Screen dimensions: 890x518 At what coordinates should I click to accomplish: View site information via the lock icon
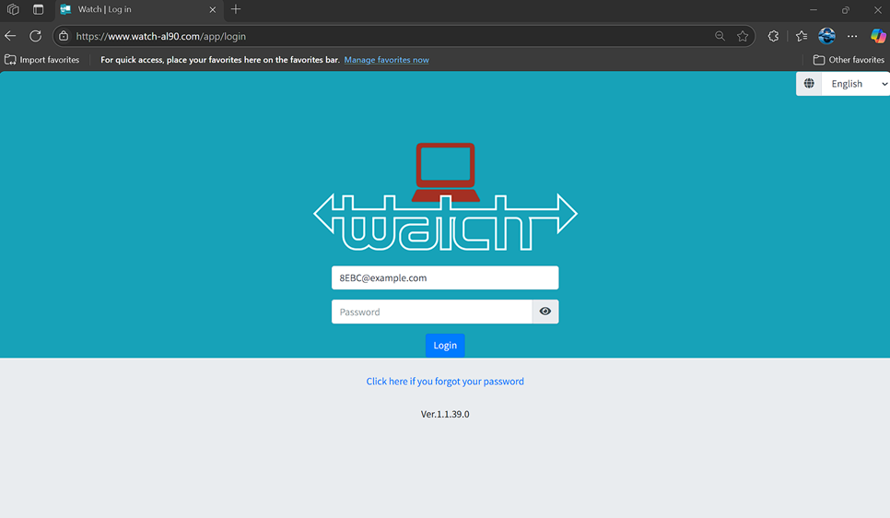64,36
